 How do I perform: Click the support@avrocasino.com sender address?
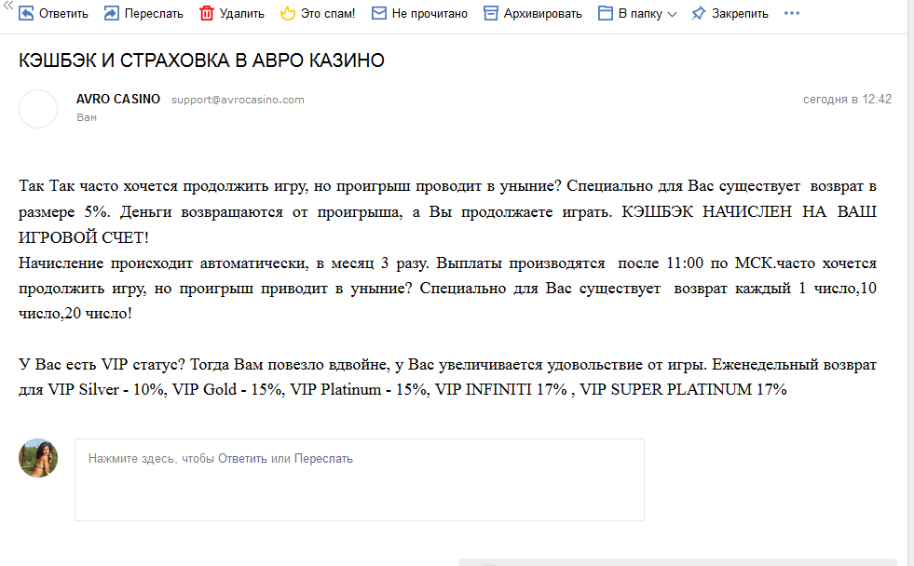pyautogui.click(x=238, y=100)
